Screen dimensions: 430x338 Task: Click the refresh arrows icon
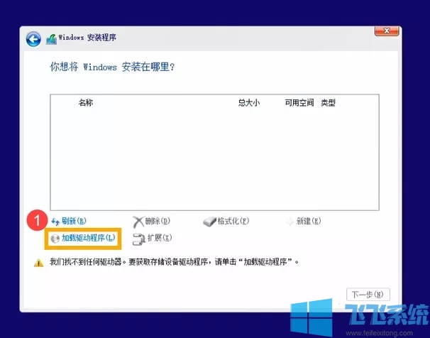55,222
